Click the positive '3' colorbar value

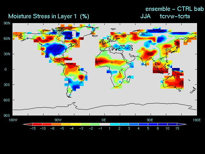tap(129, 128)
